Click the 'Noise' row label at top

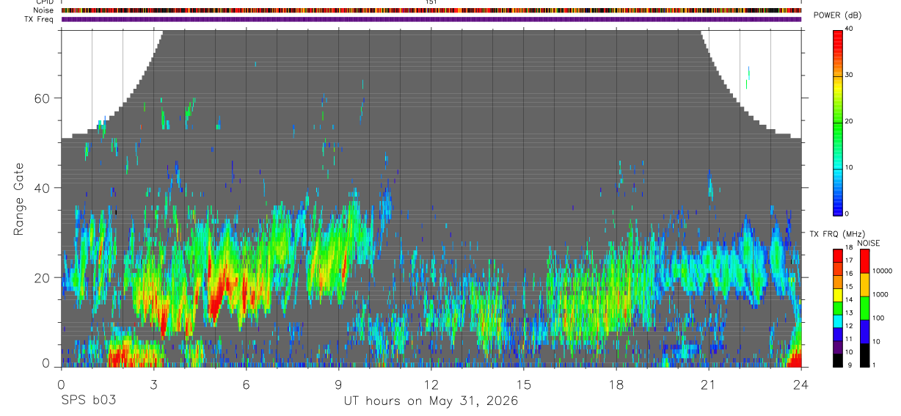click(x=43, y=10)
